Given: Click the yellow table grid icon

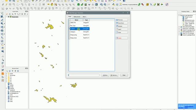Looking at the screenshot, I should tap(148, 5).
